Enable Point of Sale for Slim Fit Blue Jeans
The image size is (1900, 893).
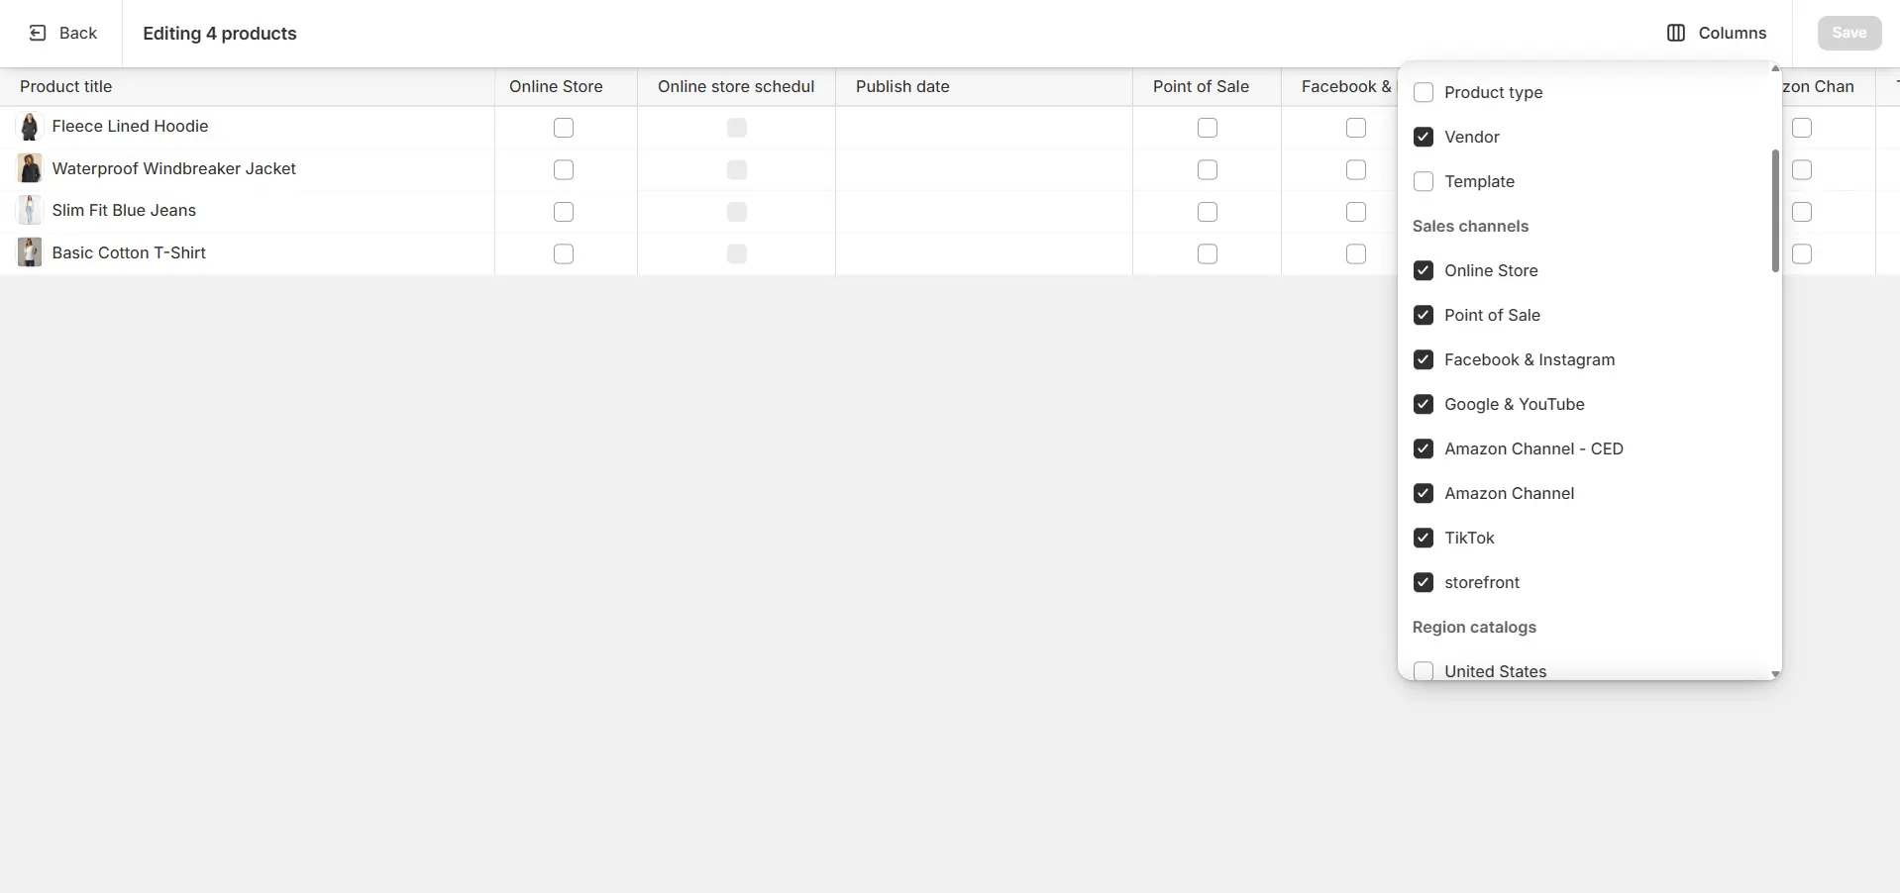tap(1207, 211)
